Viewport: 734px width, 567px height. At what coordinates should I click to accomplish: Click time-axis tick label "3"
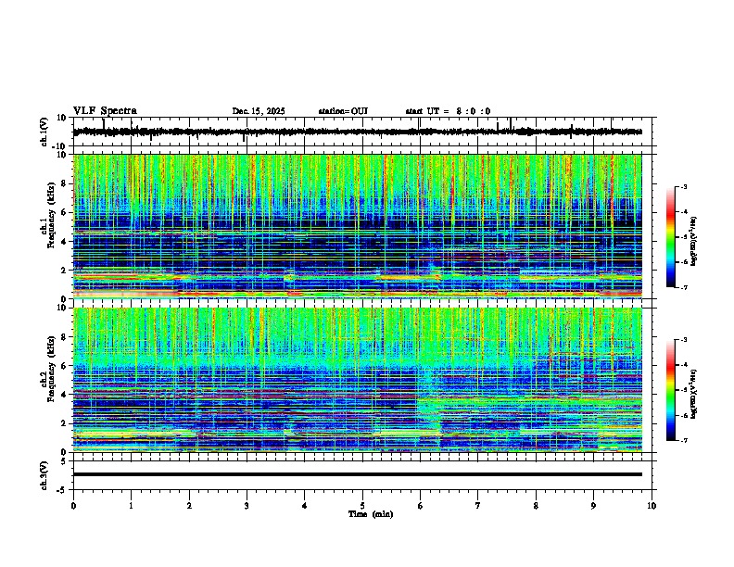pos(247,506)
